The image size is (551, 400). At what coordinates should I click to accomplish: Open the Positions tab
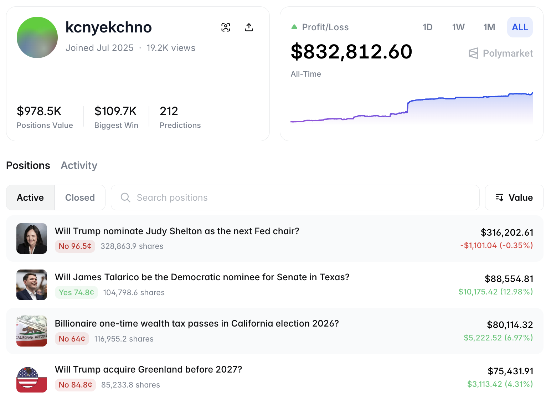[28, 165]
